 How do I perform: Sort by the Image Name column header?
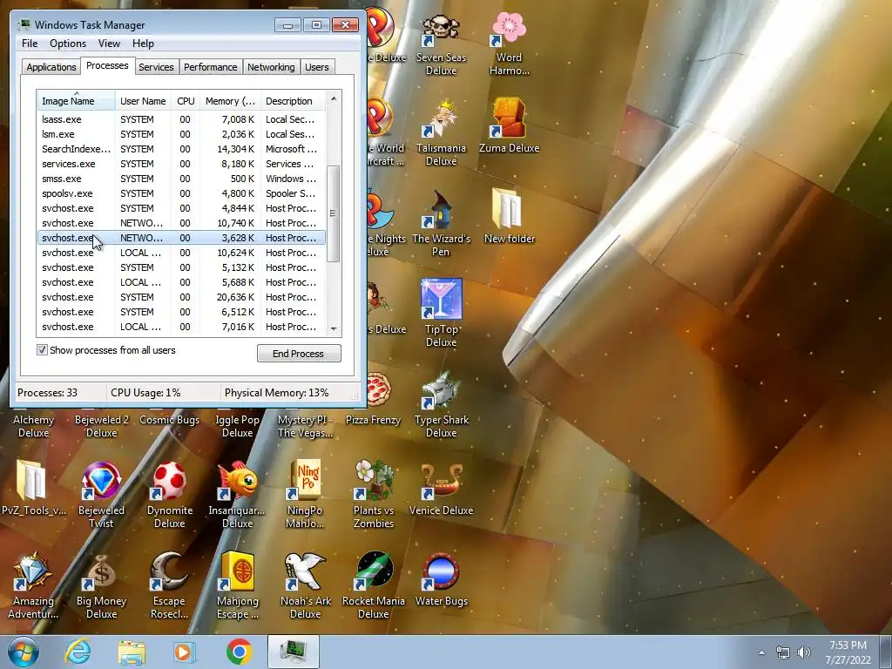coord(77,101)
